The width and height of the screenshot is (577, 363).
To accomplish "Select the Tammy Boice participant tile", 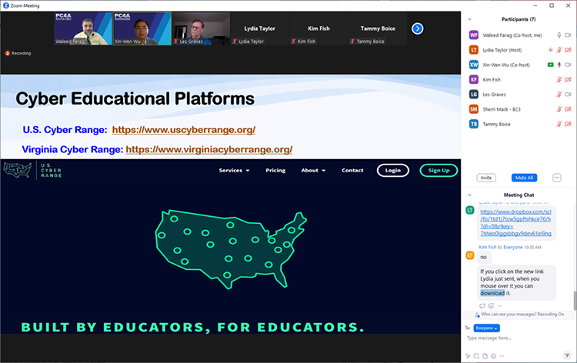I will (x=378, y=28).
